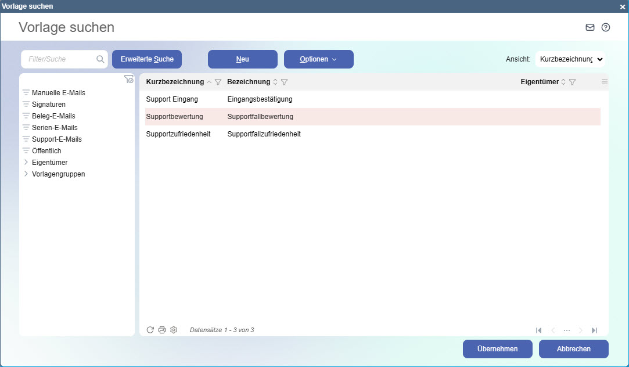Open grid settings gear icon
The image size is (629, 367).
click(x=174, y=330)
